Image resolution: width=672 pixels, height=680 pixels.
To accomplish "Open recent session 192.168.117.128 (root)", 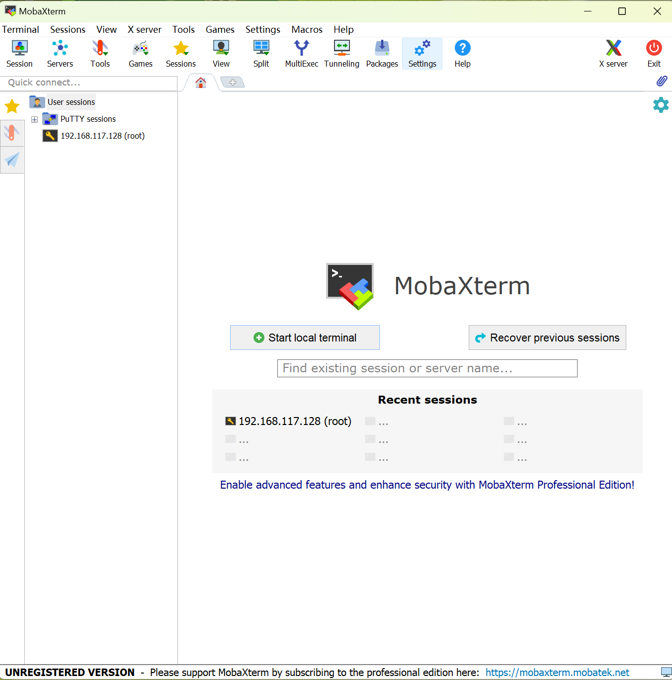I will click(x=288, y=421).
